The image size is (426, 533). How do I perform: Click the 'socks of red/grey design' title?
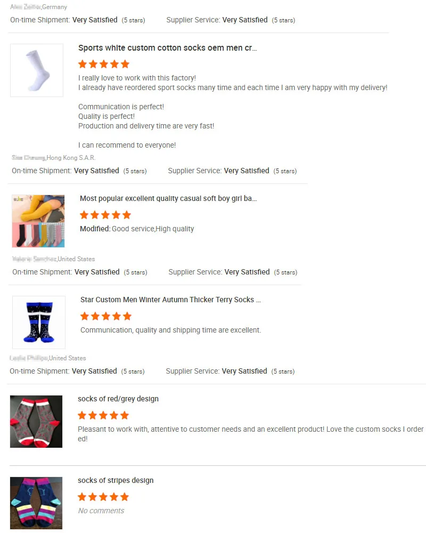[118, 399]
